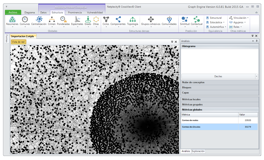264x160 pixels.
Task: Open the Similitud prediction tool
Action: click(x=185, y=22)
